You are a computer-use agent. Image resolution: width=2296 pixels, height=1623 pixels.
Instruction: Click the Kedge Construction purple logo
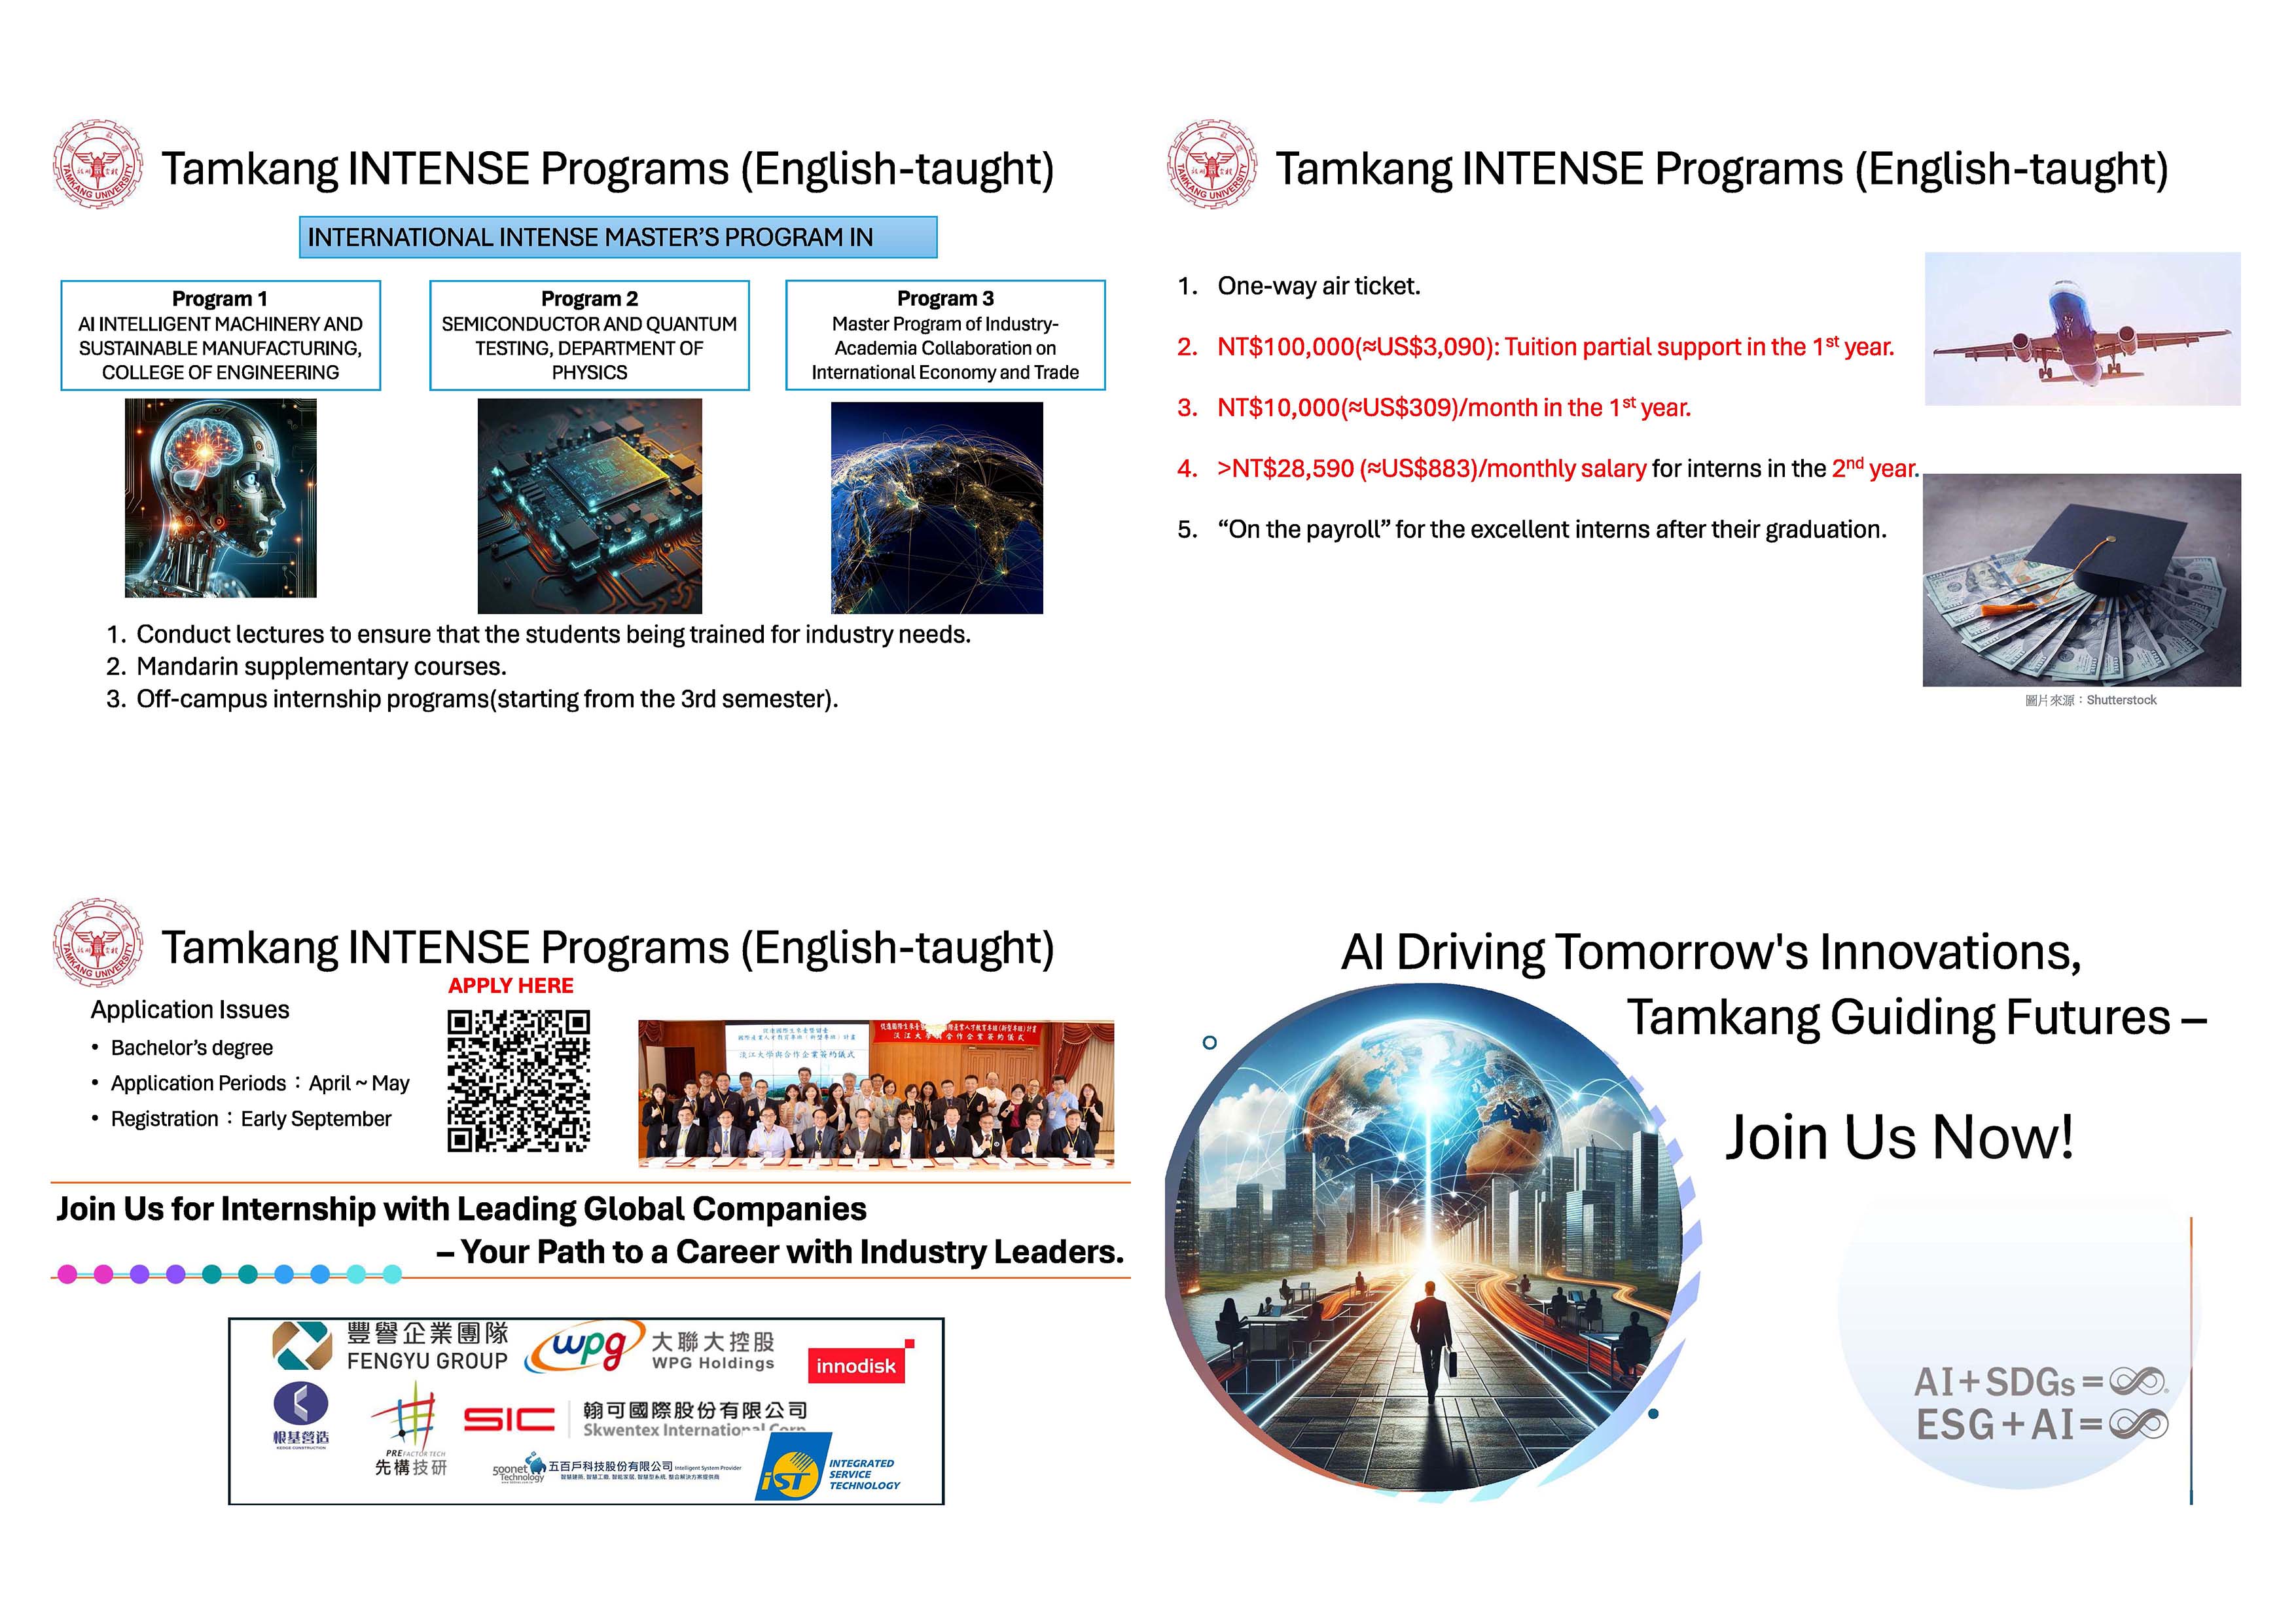[x=300, y=1415]
